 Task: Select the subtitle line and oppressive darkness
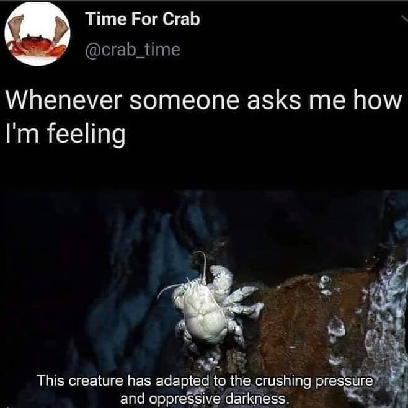205,398
